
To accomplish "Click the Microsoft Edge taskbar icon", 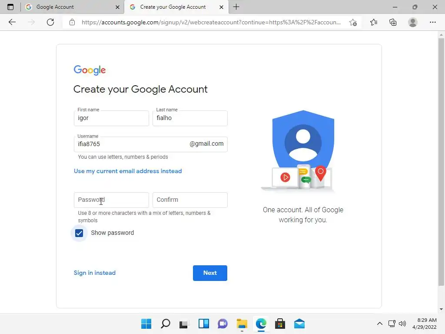I will (x=261, y=324).
